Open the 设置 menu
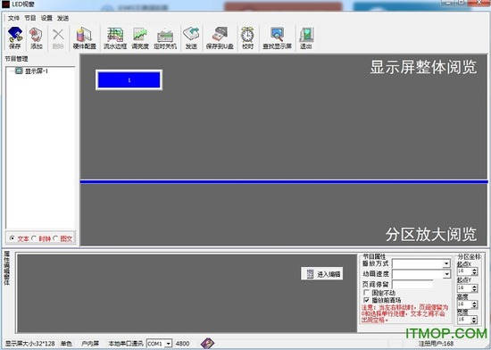 pos(46,18)
